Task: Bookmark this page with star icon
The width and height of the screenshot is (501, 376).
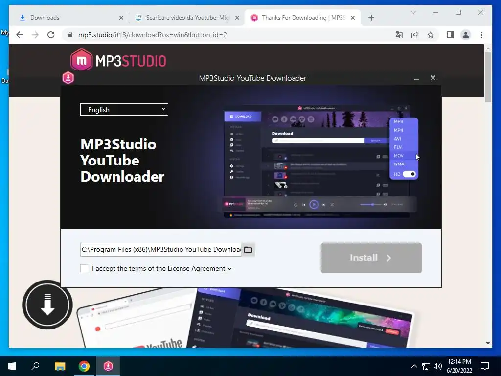Action: (431, 35)
